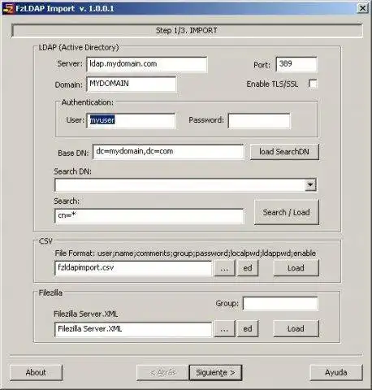Click the File Format description text
The image size is (372, 390).
click(x=185, y=253)
